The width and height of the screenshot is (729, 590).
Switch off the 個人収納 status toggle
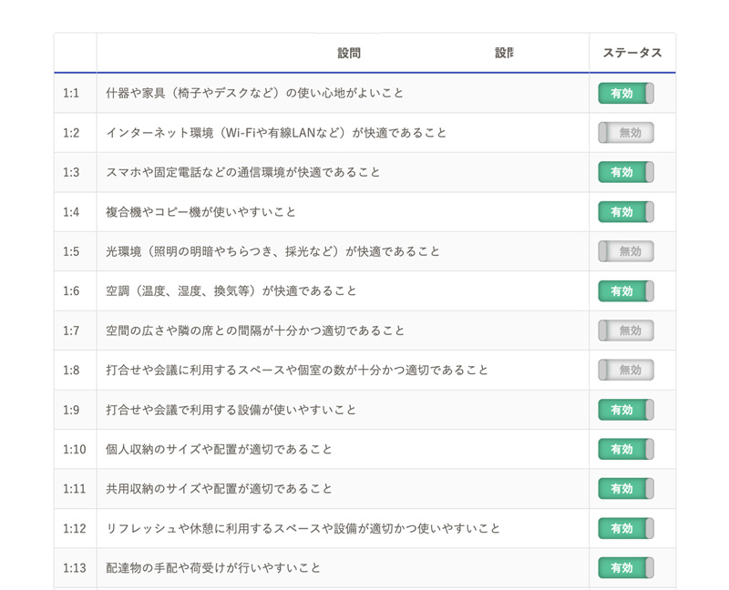(x=626, y=450)
